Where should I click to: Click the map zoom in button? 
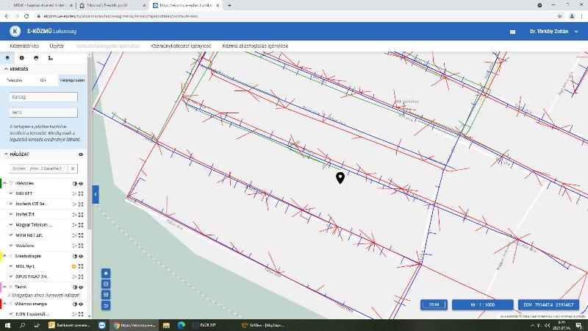point(106,284)
